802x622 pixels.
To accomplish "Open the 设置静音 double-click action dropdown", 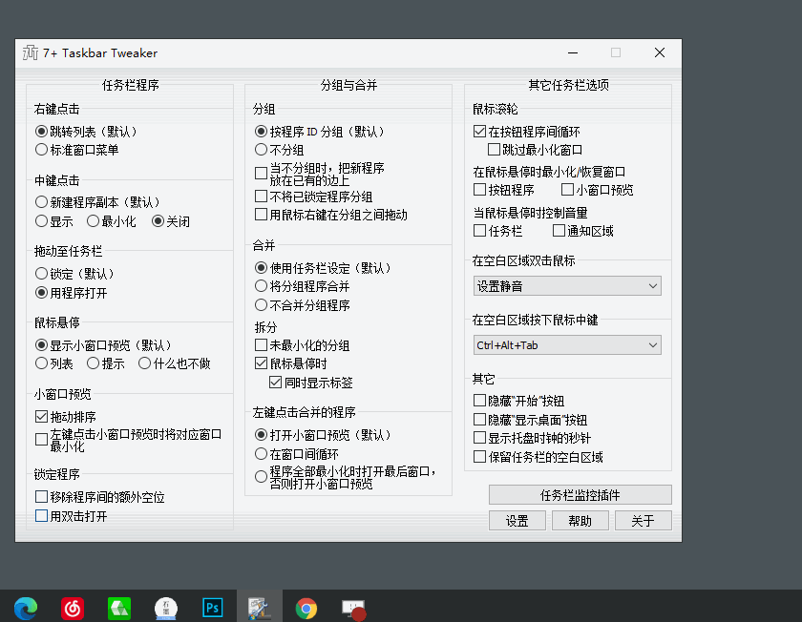I will tap(566, 285).
